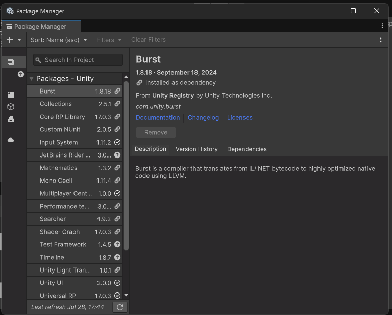
Task: Open the toolbar three-dot options menu
Action: (x=381, y=40)
